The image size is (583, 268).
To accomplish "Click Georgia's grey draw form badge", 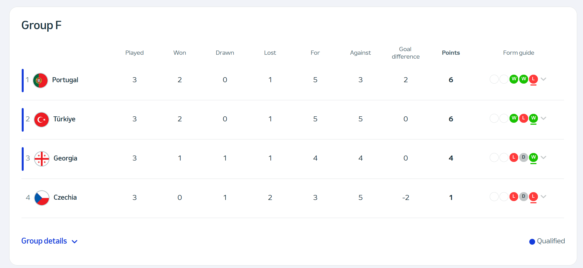I will (x=523, y=157).
